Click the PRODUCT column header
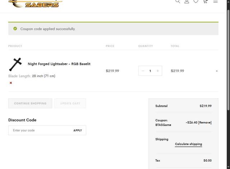Image resolution: width=230 pixels, height=169 pixels. pos(15,46)
